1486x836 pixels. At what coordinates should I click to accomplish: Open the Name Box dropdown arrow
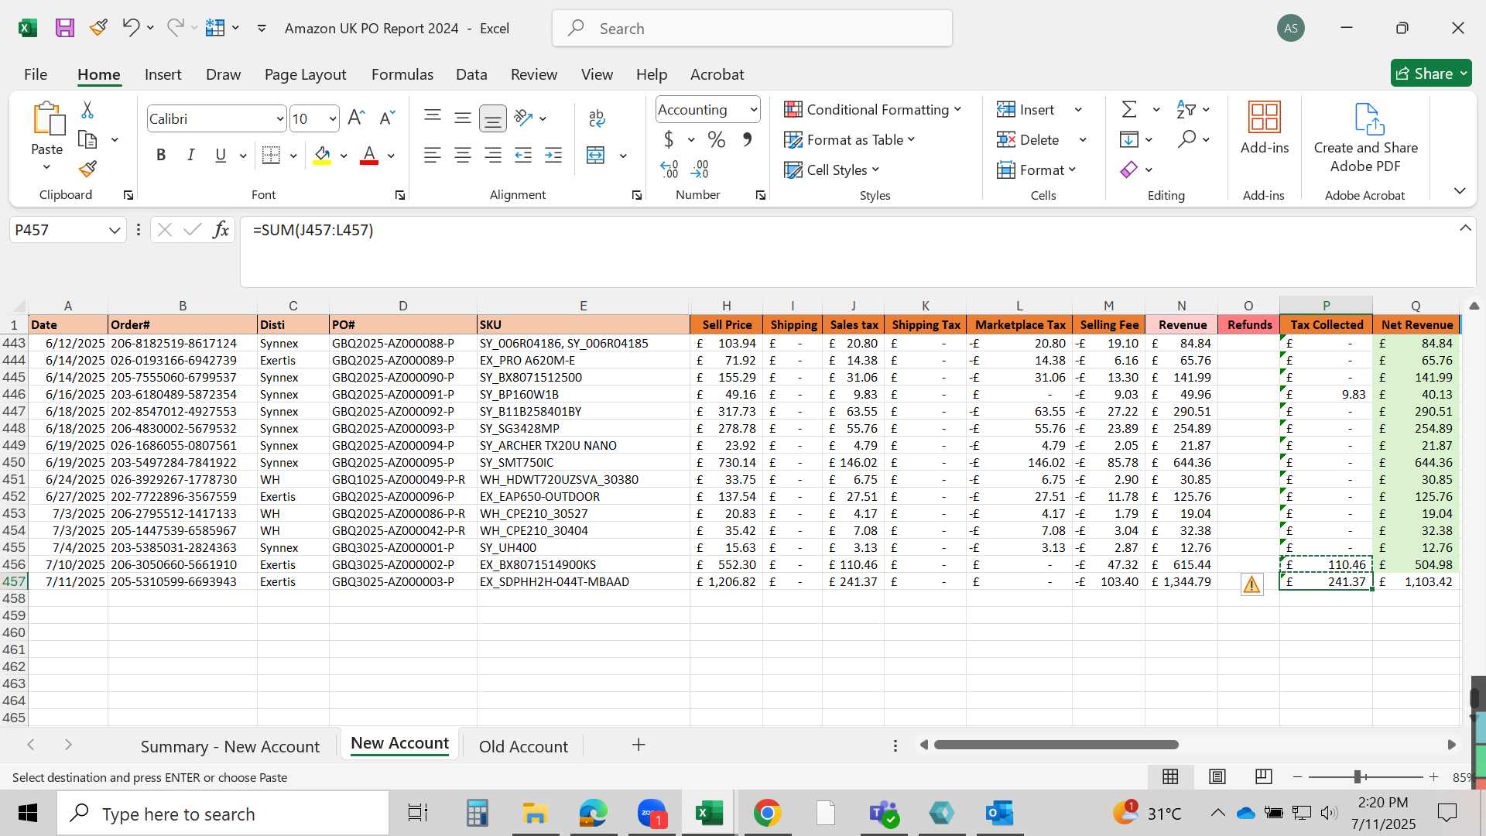[x=115, y=230]
